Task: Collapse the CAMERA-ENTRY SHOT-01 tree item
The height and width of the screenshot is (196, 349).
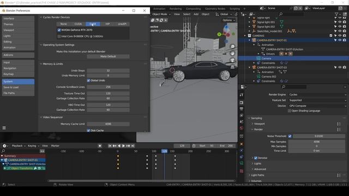Action: (x=250, y=40)
